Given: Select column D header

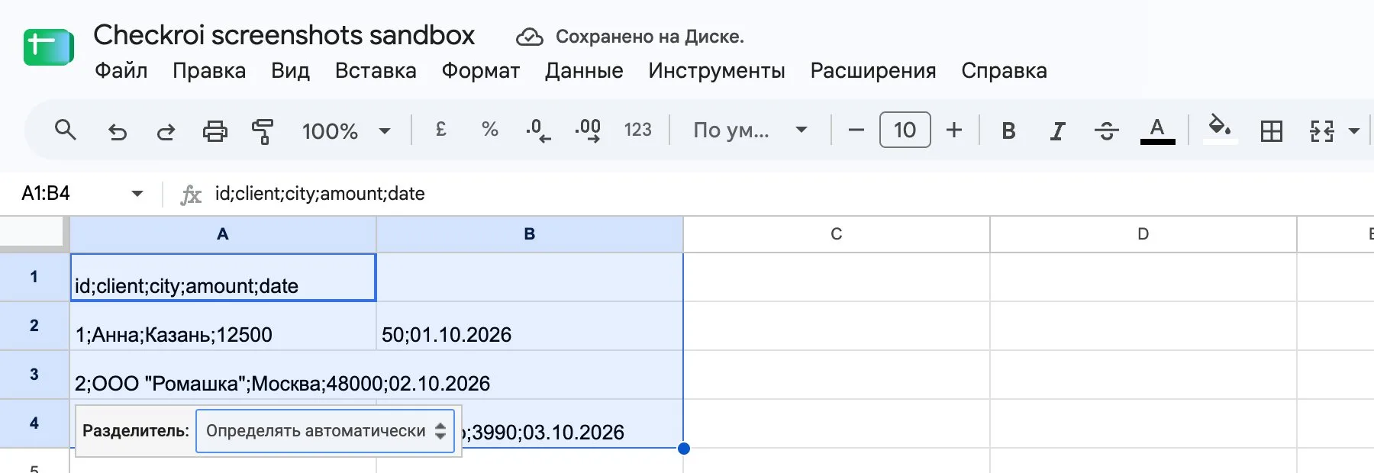Looking at the screenshot, I should pyautogui.click(x=1143, y=234).
